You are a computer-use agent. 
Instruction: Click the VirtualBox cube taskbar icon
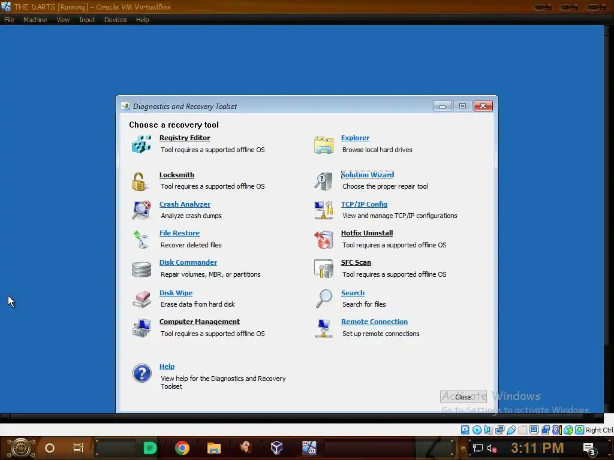[x=277, y=448]
